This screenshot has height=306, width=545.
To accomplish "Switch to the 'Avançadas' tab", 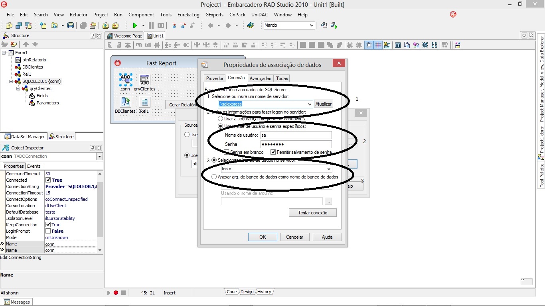I will [x=260, y=78].
